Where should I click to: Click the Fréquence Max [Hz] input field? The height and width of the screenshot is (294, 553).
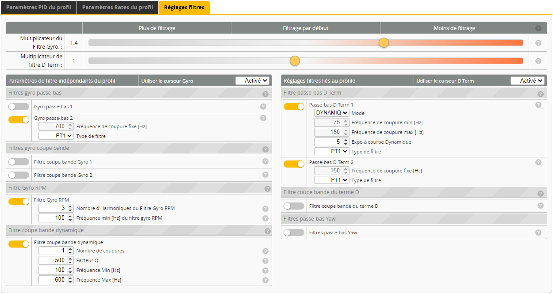tap(52, 280)
